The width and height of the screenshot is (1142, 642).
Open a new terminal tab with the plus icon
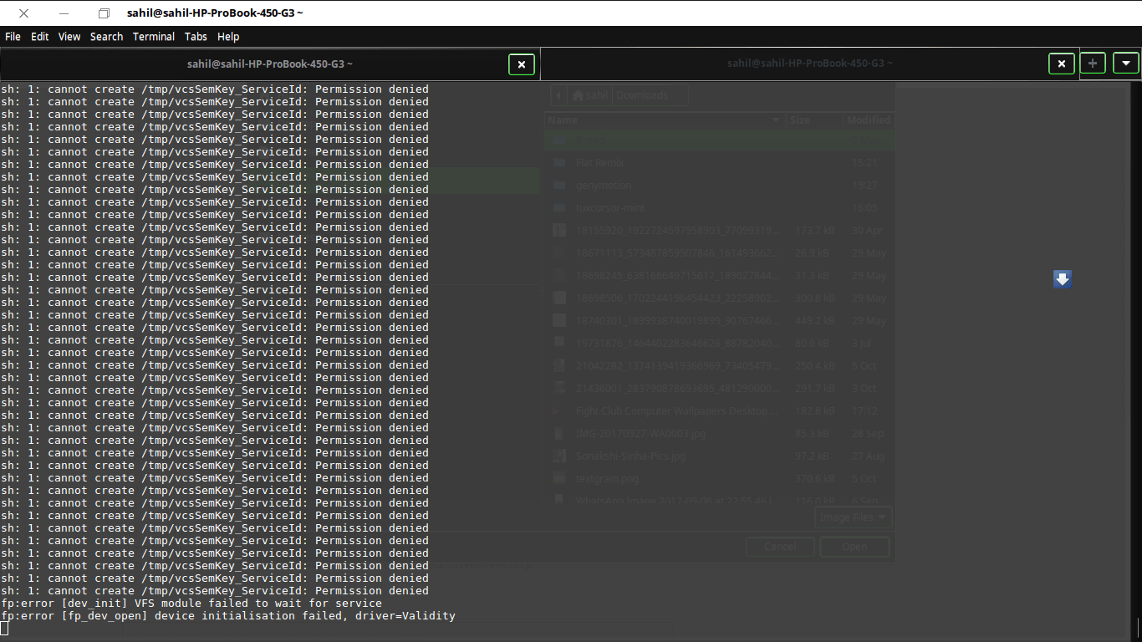[1093, 64]
